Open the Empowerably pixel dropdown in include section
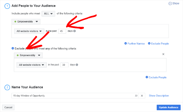 26,22
